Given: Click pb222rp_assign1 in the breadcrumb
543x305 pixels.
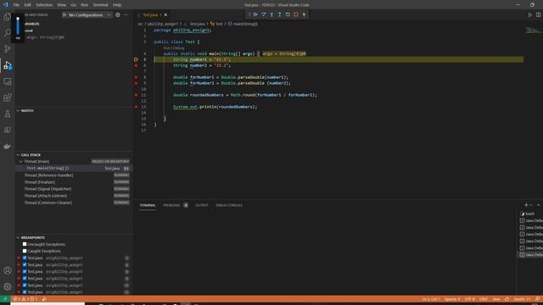Looking at the screenshot, I should tap(163, 24).
